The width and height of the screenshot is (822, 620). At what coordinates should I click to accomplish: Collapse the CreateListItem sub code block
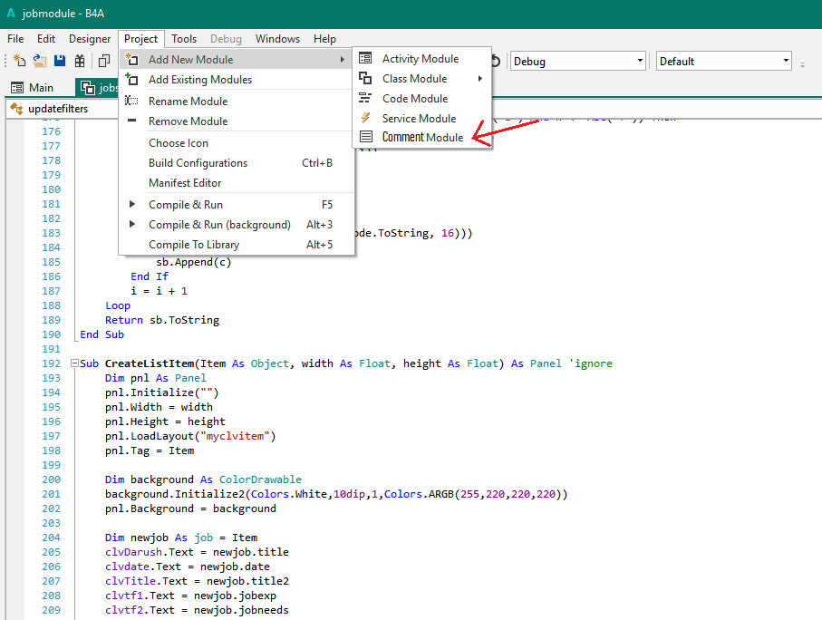tap(73, 363)
